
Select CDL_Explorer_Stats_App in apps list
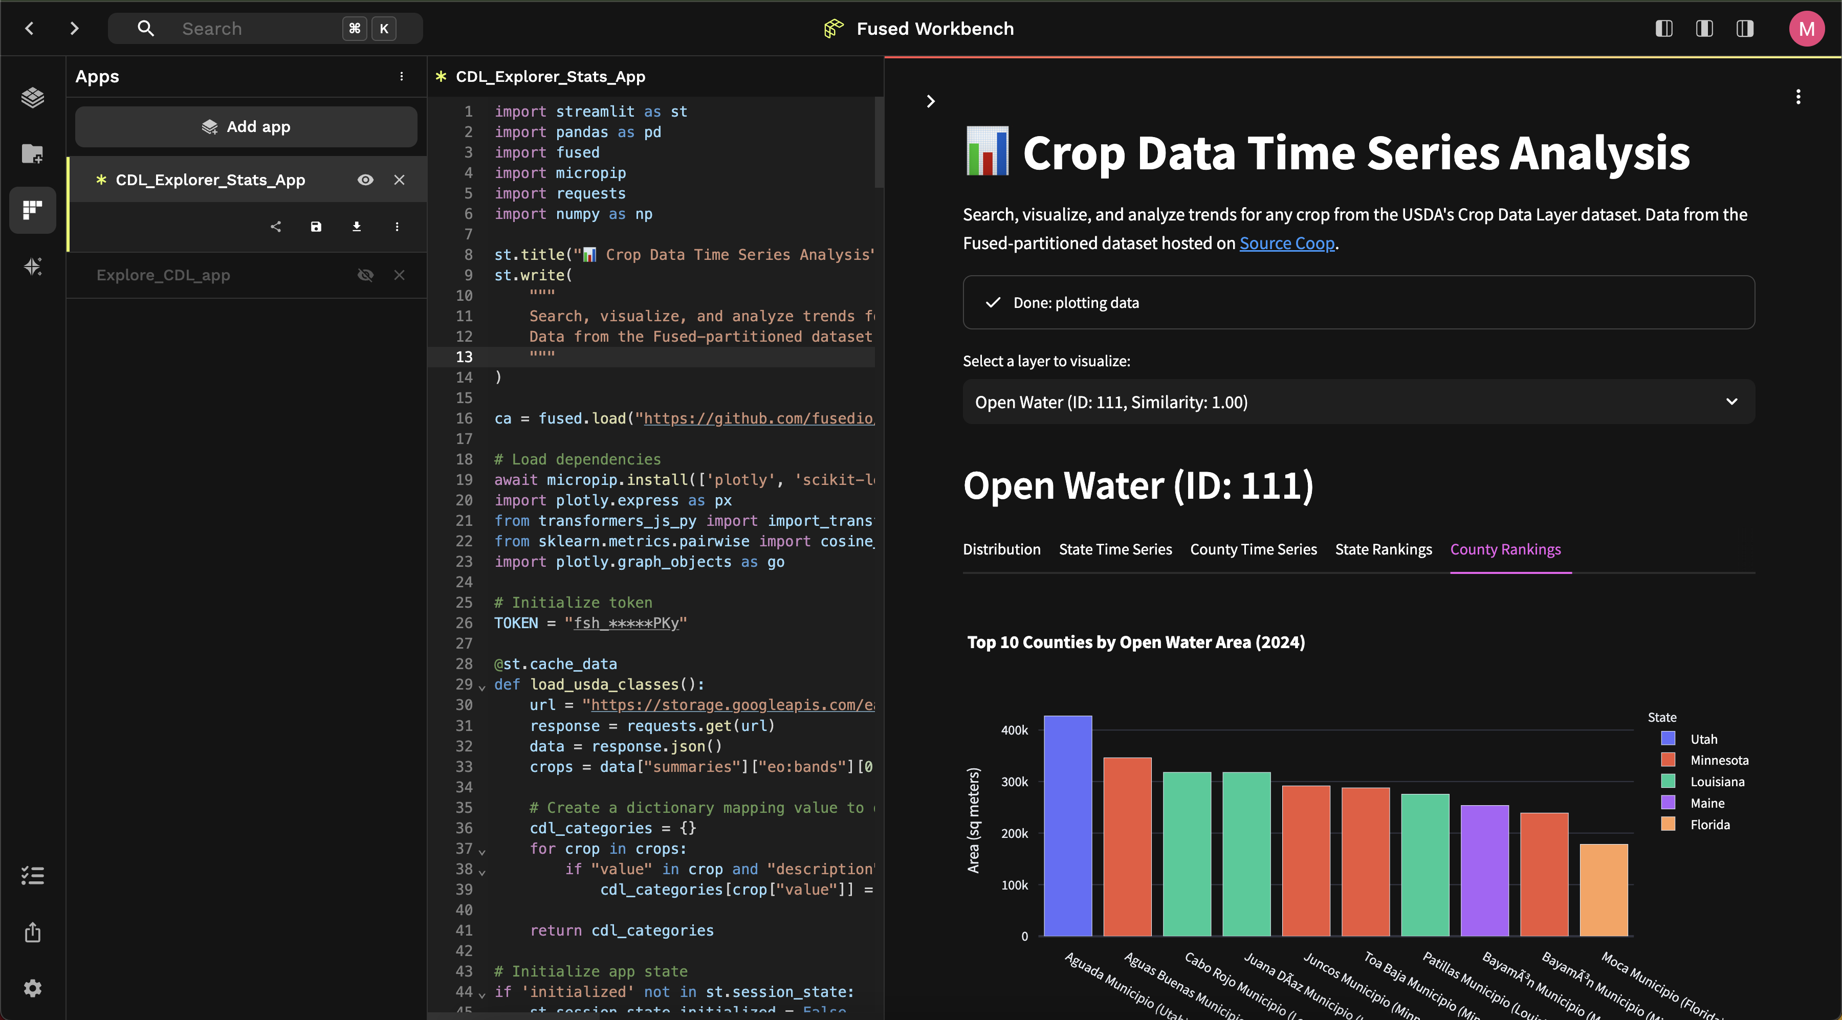click(x=210, y=180)
